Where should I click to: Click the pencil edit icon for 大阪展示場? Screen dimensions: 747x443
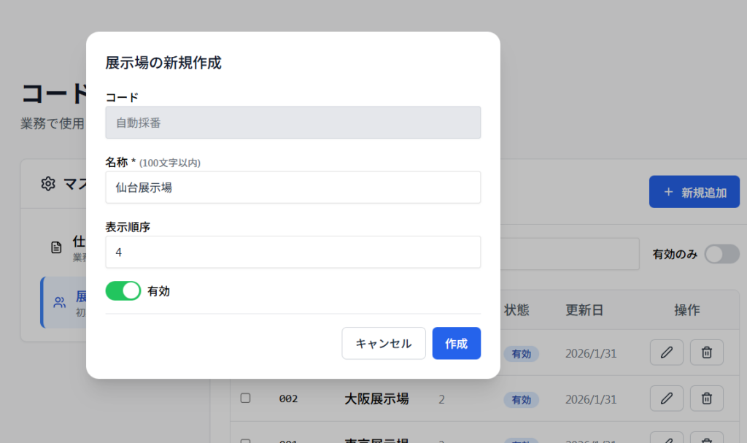[x=666, y=398]
